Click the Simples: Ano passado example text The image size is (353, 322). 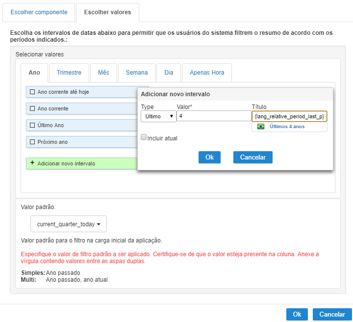click(50, 273)
